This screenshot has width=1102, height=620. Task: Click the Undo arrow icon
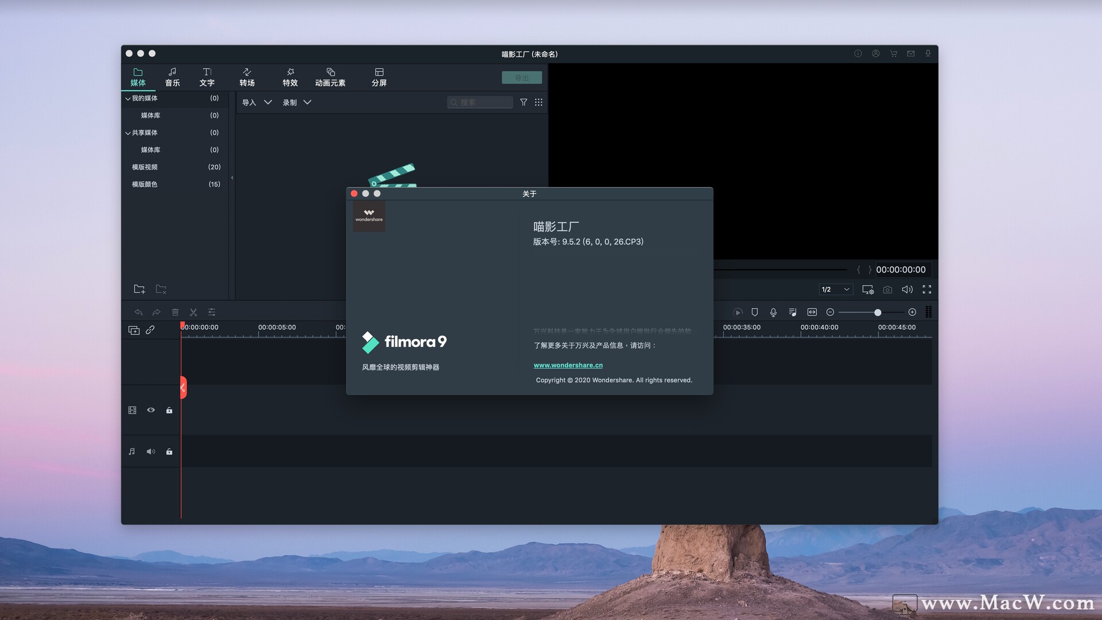point(138,312)
